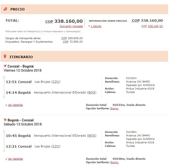Click the airplane icon next to Corozal - Bogotá
Viewport: 170px width, 168px height.
5,66
